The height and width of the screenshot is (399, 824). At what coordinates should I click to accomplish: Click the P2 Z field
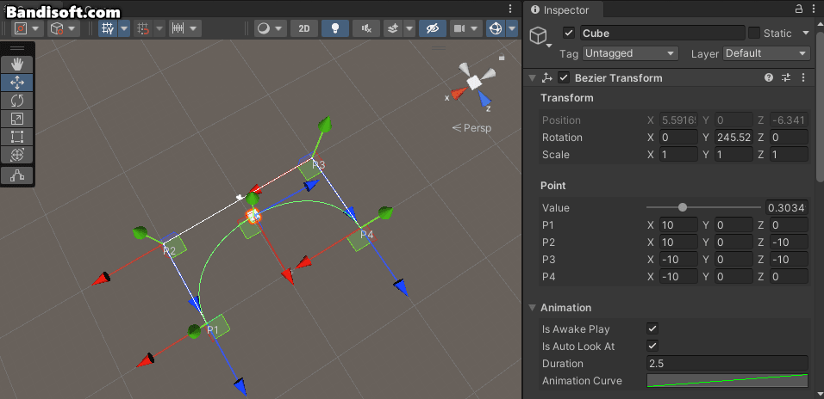click(x=789, y=242)
